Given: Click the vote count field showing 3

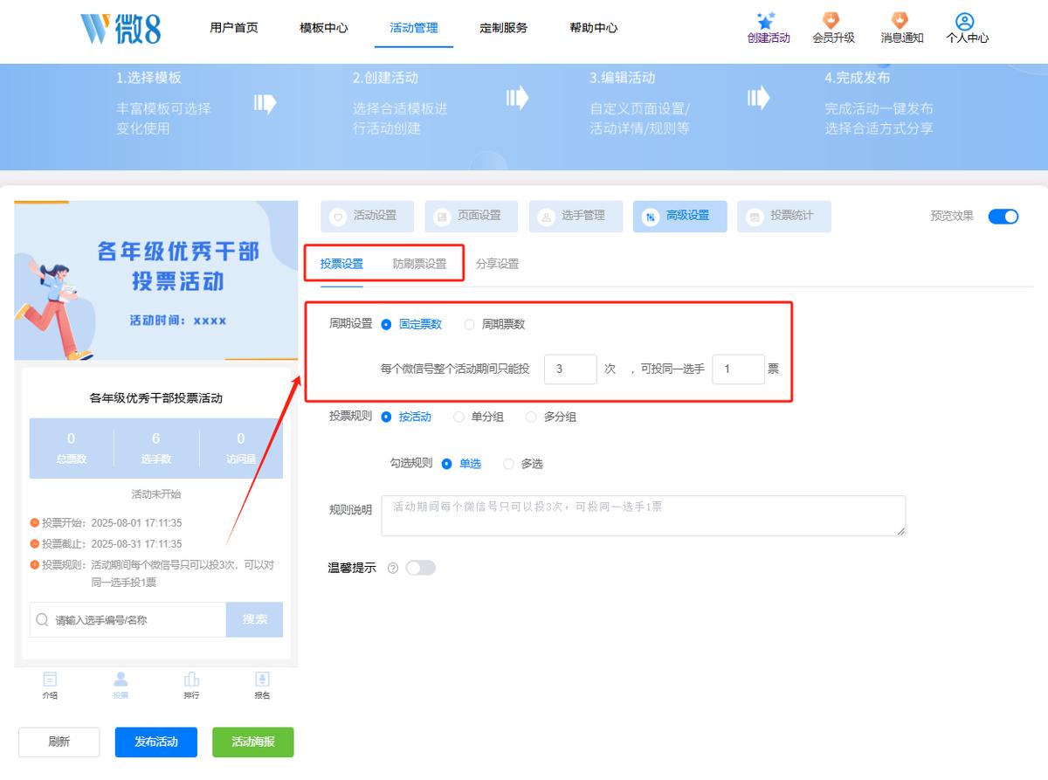Looking at the screenshot, I should coord(570,369).
